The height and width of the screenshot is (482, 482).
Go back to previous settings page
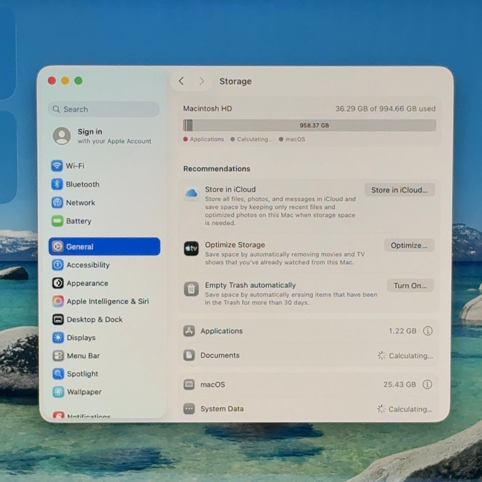(x=181, y=81)
